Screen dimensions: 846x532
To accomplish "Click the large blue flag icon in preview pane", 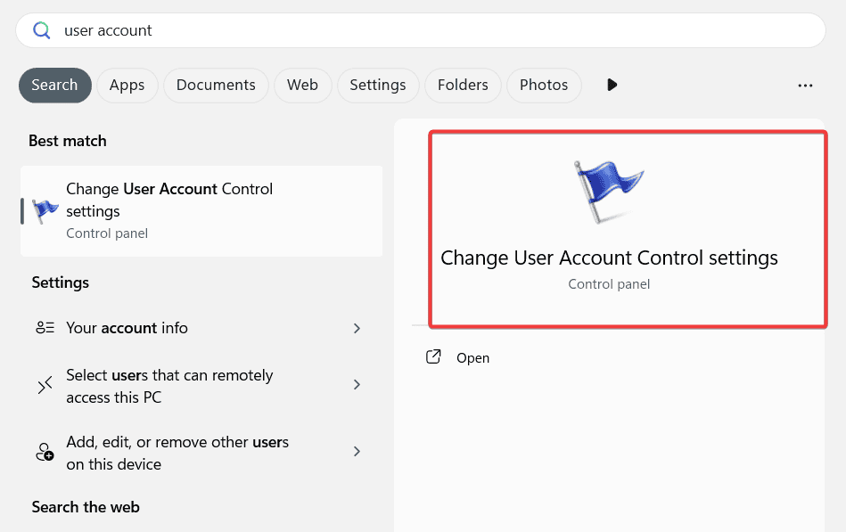I will (609, 191).
